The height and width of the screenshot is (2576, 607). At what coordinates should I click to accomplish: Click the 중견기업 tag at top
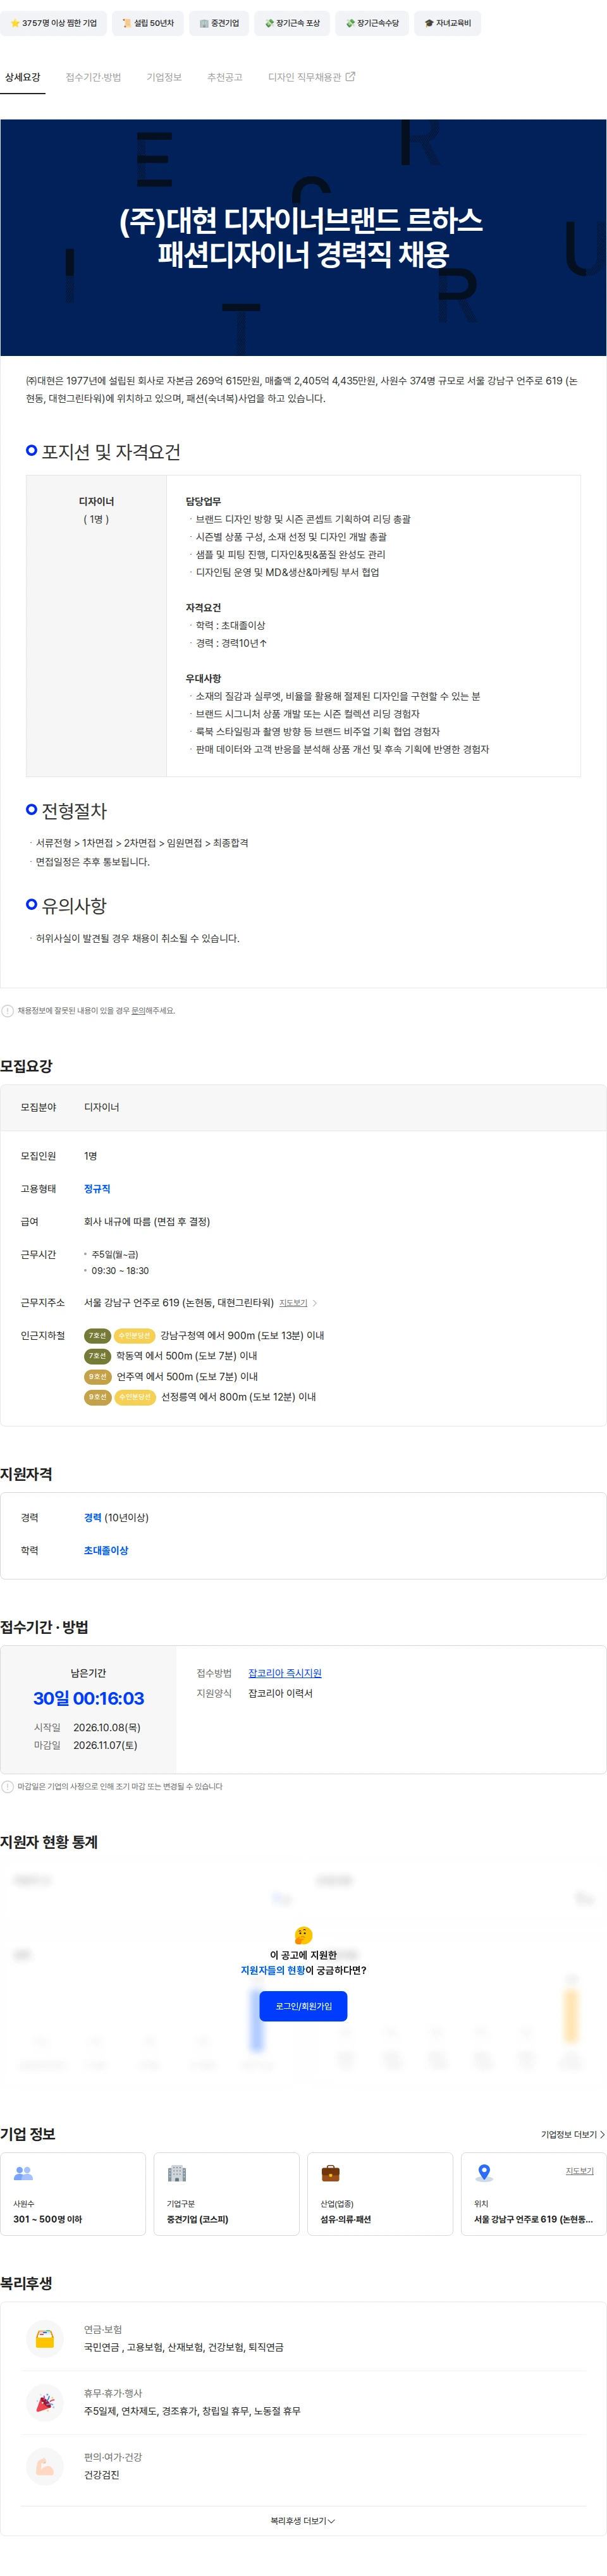[x=219, y=23]
